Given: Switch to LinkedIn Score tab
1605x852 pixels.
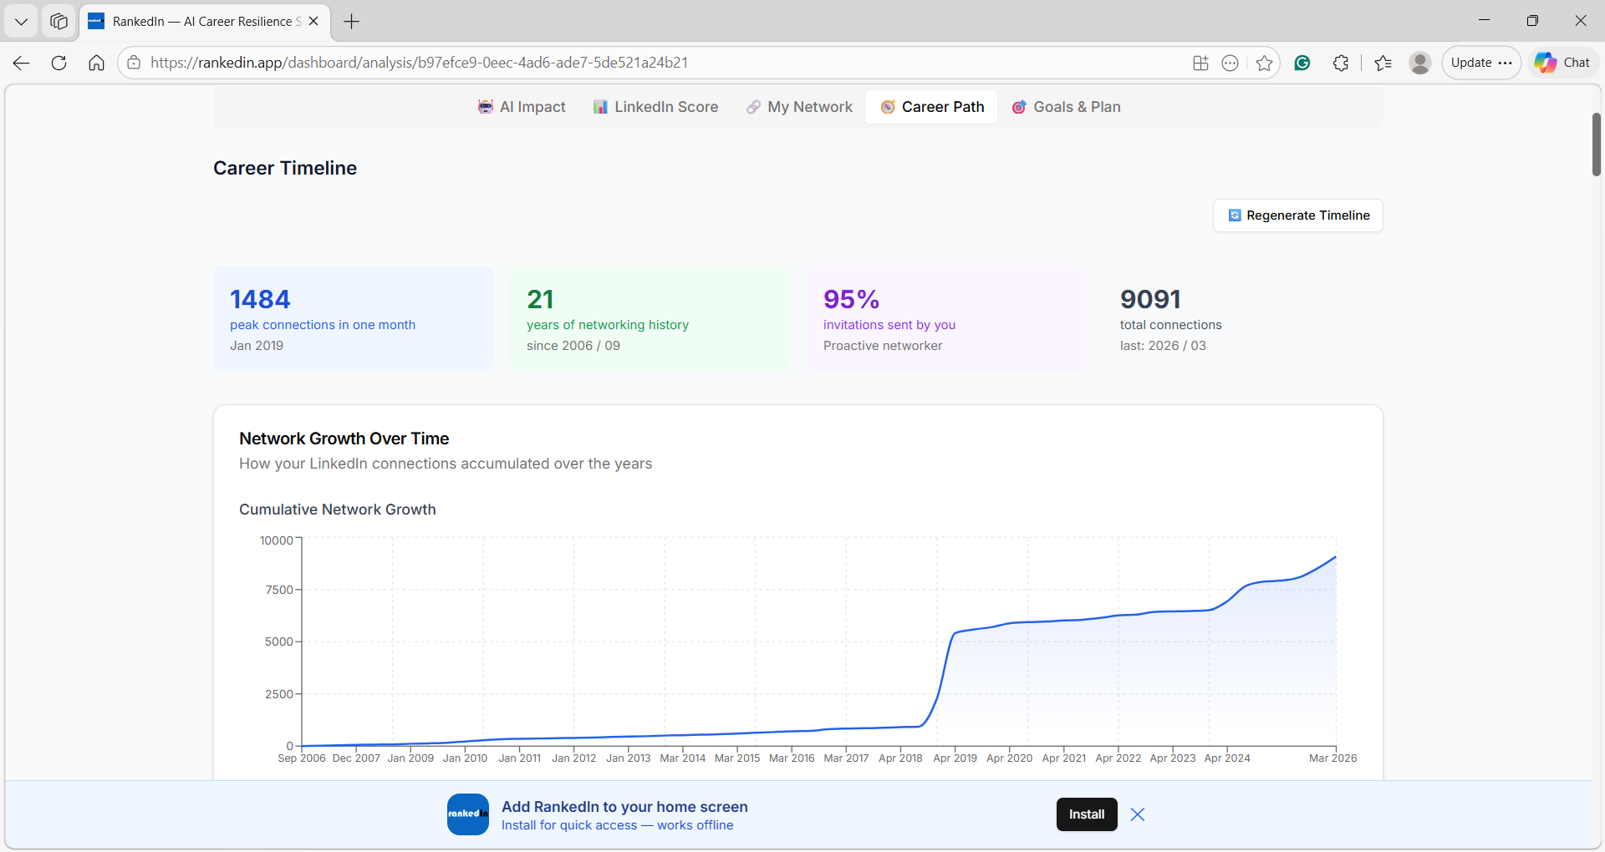Looking at the screenshot, I should pos(655,107).
